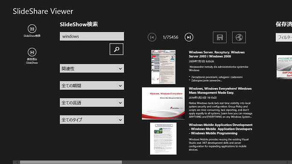The image size is (292, 164).
Task: Select Windows Server Receptury thumbnail
Action: 163,67
